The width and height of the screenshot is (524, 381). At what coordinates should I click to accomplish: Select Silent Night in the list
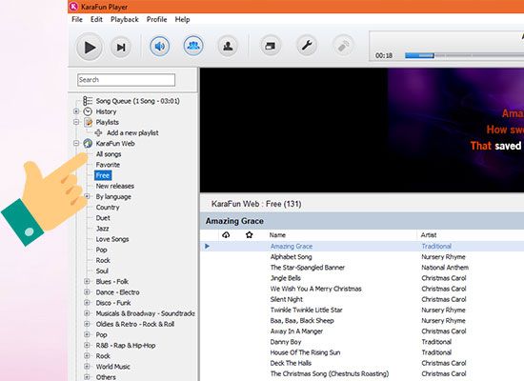(287, 299)
